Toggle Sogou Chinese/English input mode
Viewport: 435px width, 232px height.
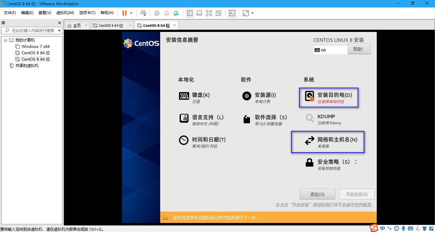click(382, 228)
